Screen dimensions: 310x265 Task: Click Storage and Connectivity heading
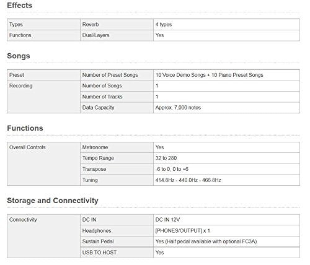(x=53, y=201)
